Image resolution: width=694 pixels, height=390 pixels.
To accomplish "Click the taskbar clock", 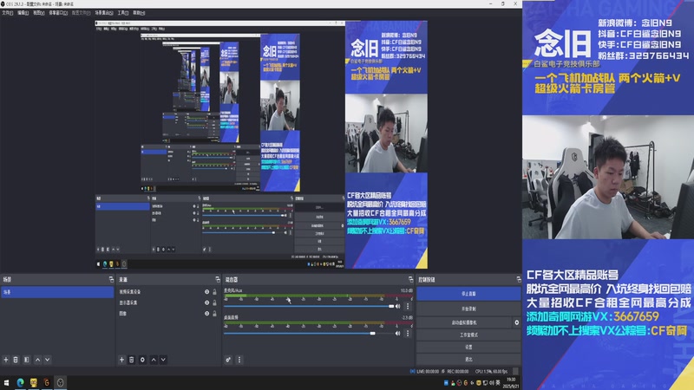I will 511,382.
